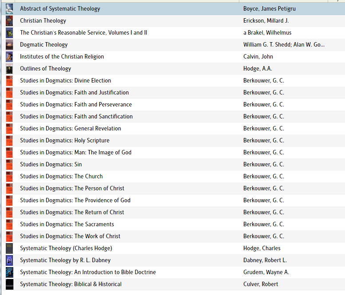Click the Systematic Theology by R. L. Dabney cover

[9, 260]
